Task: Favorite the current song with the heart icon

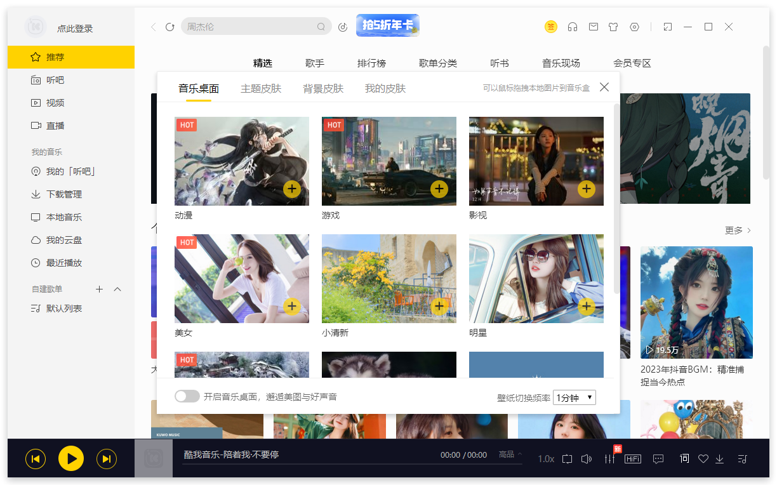Action: click(704, 458)
